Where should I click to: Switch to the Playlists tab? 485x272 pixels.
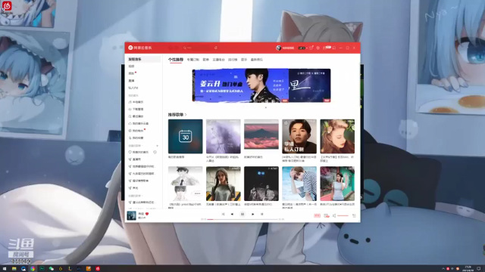[x=206, y=60]
